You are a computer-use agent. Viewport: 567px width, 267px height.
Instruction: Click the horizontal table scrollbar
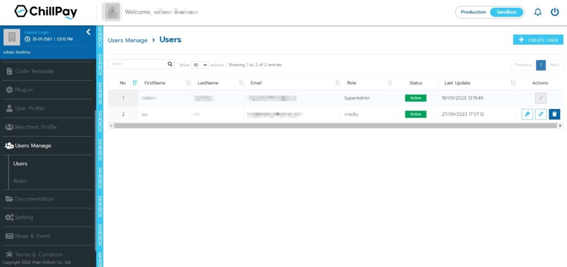point(335,125)
